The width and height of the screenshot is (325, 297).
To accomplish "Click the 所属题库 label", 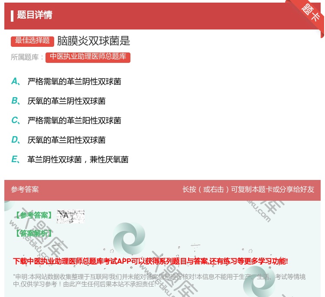I will click(x=27, y=57).
